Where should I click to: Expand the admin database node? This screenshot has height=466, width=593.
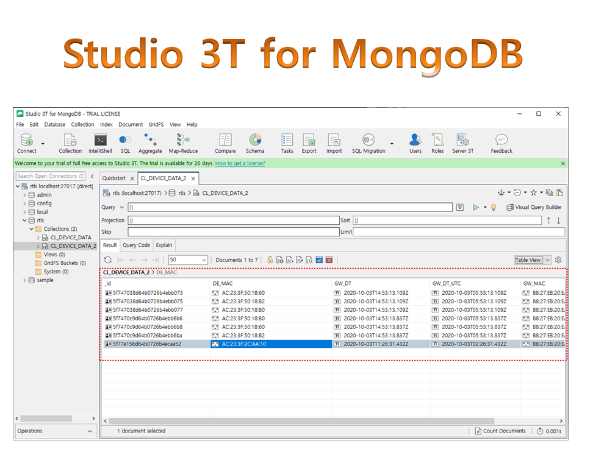(24, 195)
